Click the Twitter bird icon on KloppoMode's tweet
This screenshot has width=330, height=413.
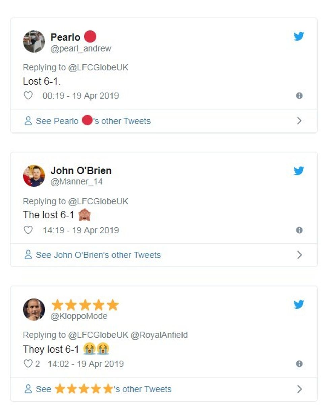[299, 304]
